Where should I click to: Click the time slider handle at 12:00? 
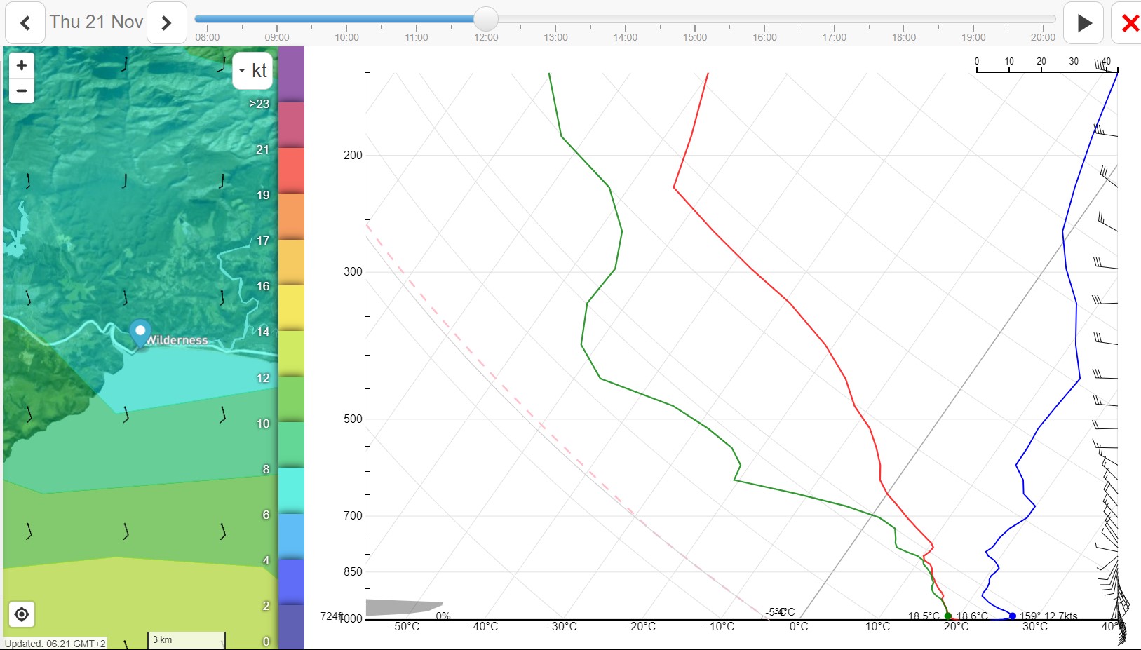tap(485, 19)
